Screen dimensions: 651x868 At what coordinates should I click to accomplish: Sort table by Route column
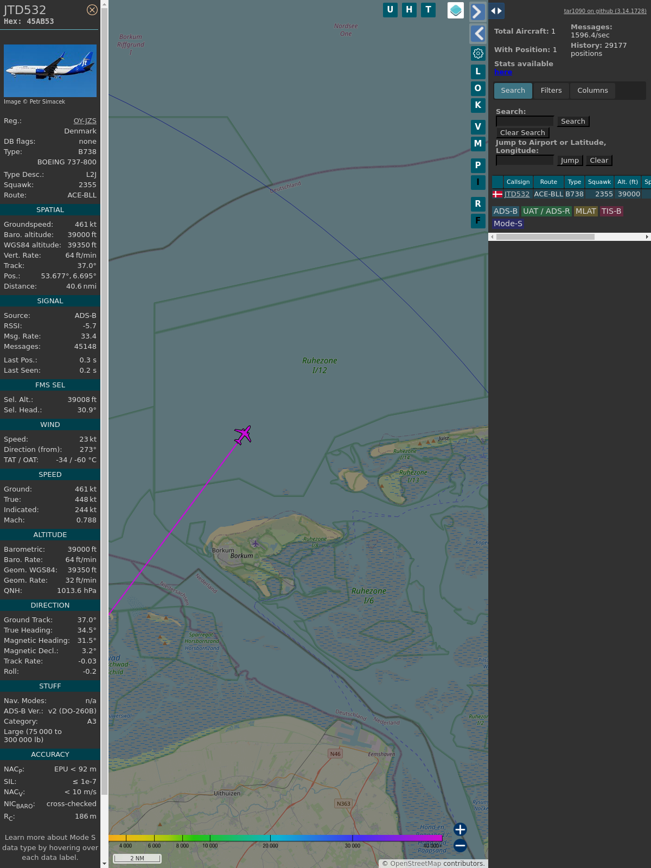(548, 182)
